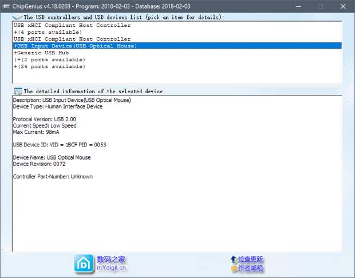The height and width of the screenshot is (278, 355).
Task: Select USB Input Device (USB Optical Mouse) row
Action: point(177,46)
